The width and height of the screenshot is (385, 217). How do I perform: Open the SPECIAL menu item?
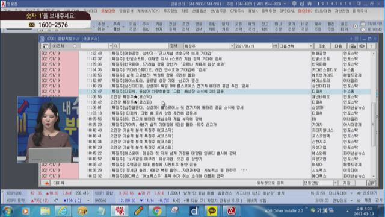tap(286, 11)
